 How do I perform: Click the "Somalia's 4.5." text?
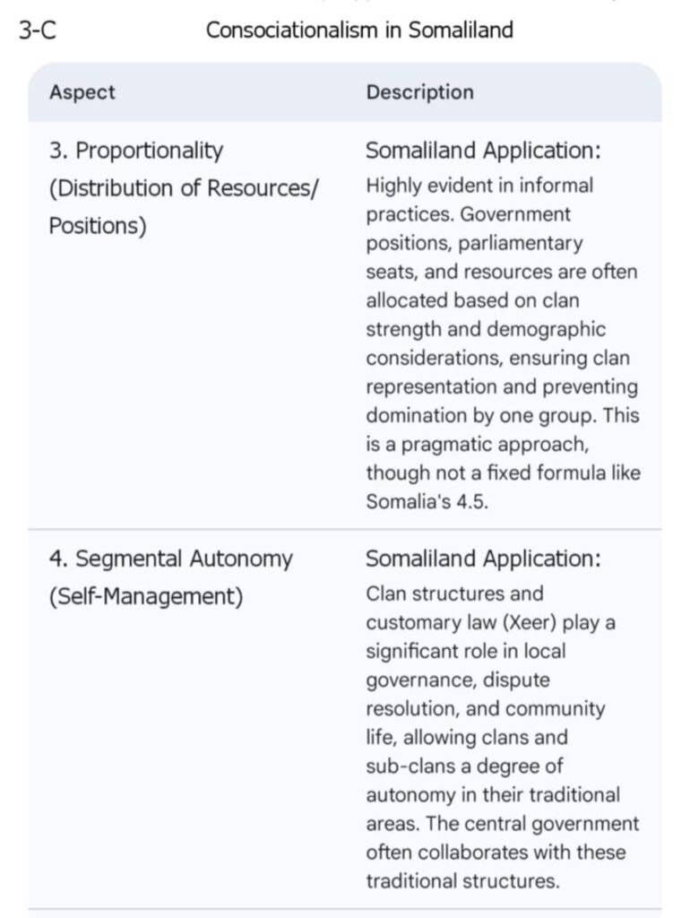pos(427,502)
